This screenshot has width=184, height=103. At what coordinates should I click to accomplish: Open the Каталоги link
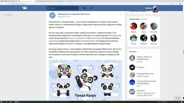[141, 90]
